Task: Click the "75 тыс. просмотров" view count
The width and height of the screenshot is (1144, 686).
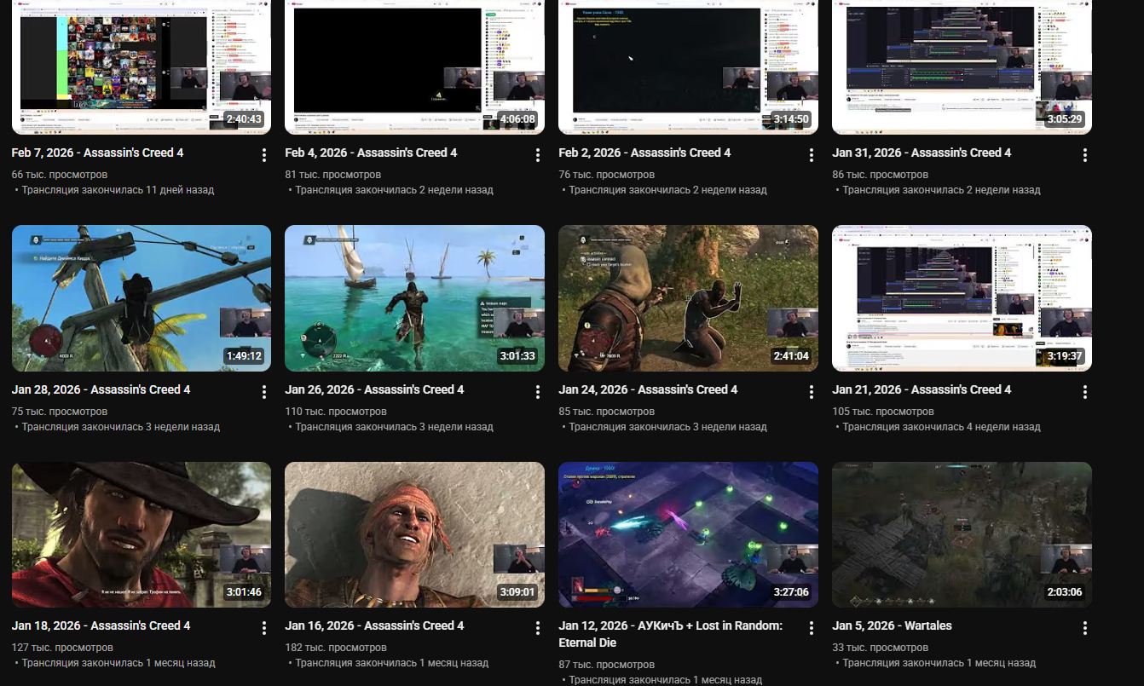Action: tap(60, 412)
